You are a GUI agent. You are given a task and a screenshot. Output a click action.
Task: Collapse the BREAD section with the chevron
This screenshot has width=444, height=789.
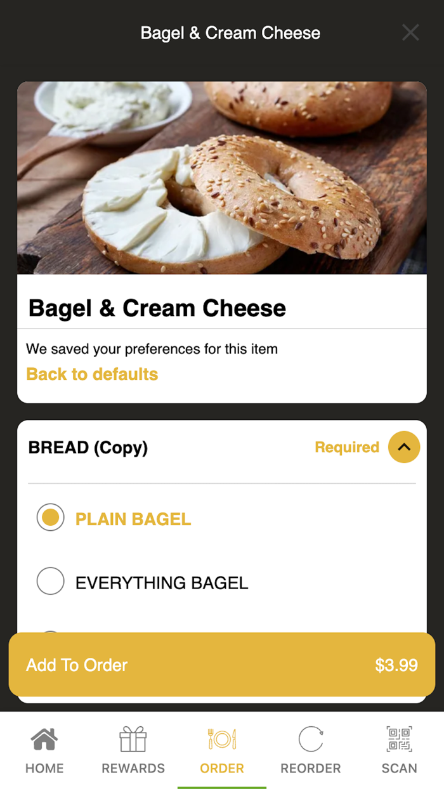tap(404, 447)
